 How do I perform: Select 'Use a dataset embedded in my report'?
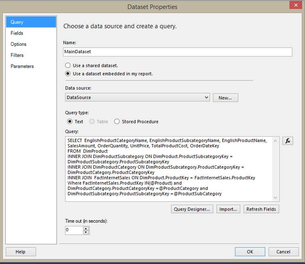(x=68, y=74)
